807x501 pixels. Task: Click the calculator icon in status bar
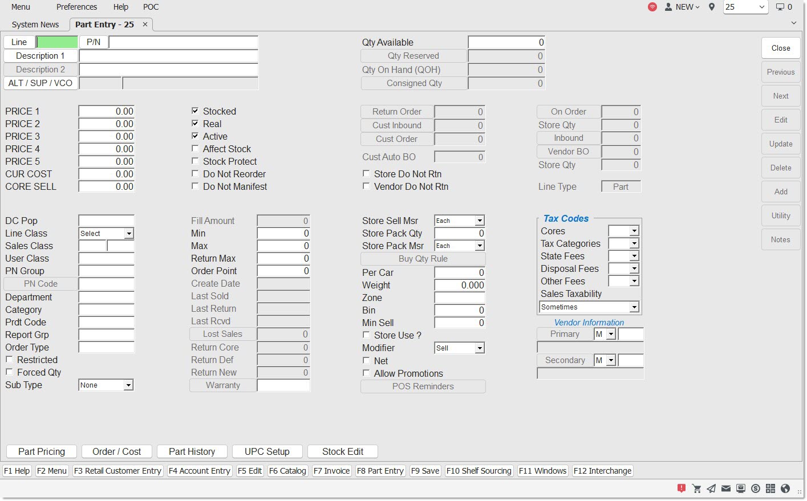coord(770,488)
